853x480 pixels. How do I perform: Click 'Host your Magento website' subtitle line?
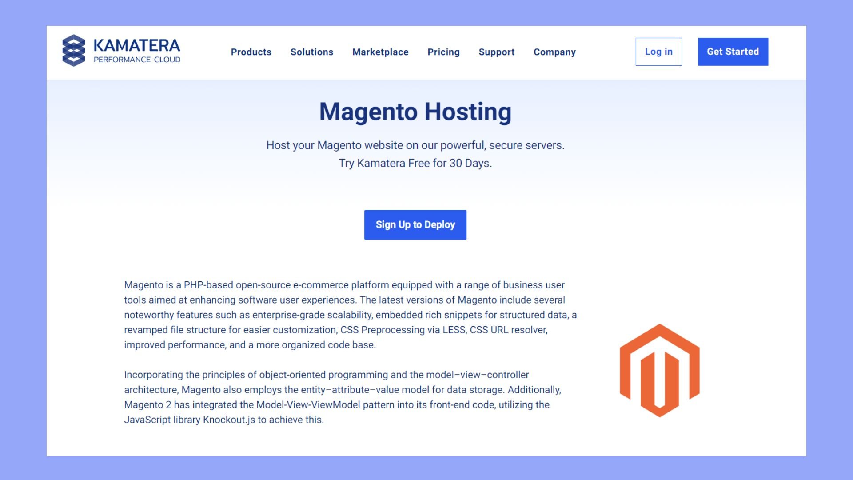tap(415, 145)
